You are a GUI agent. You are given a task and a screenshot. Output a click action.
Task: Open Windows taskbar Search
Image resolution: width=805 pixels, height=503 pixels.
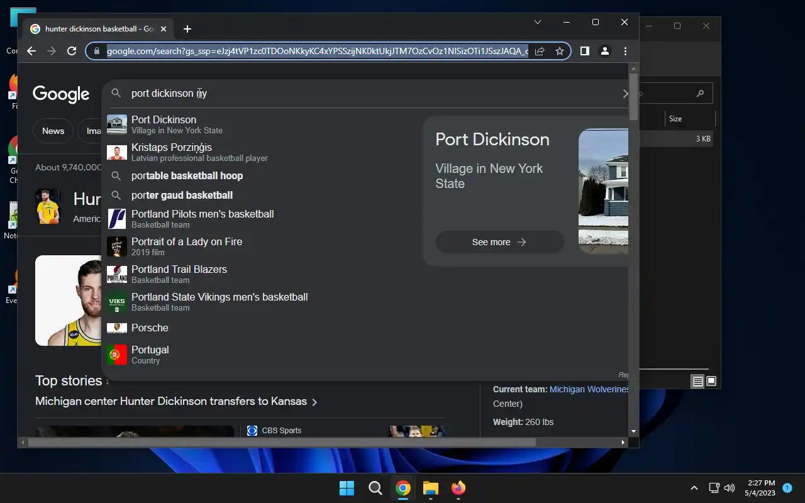pyautogui.click(x=375, y=488)
